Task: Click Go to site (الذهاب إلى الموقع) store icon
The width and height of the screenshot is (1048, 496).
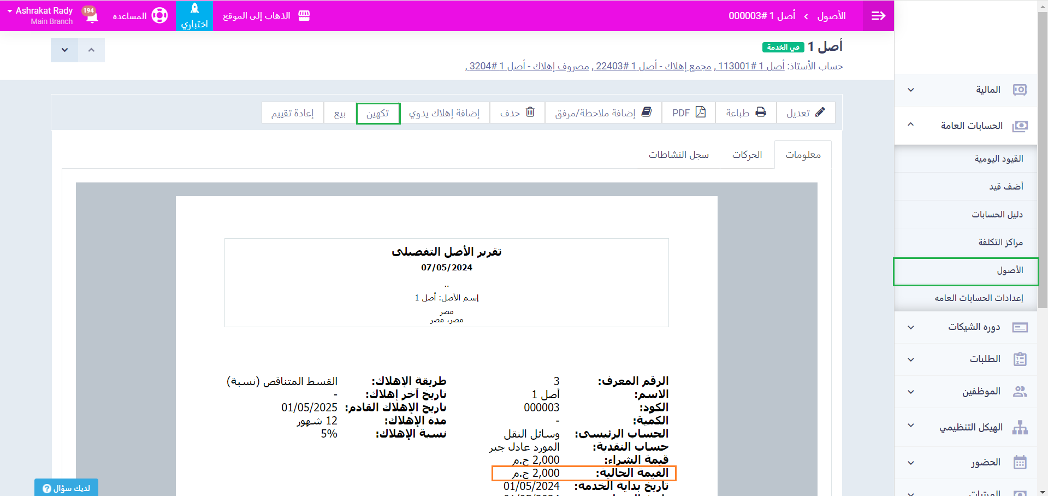Action: pyautogui.click(x=304, y=16)
